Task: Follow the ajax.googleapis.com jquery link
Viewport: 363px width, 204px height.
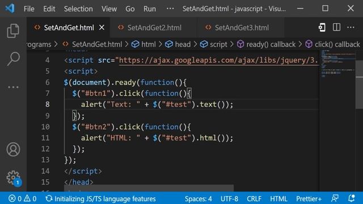Action: [x=218, y=60]
